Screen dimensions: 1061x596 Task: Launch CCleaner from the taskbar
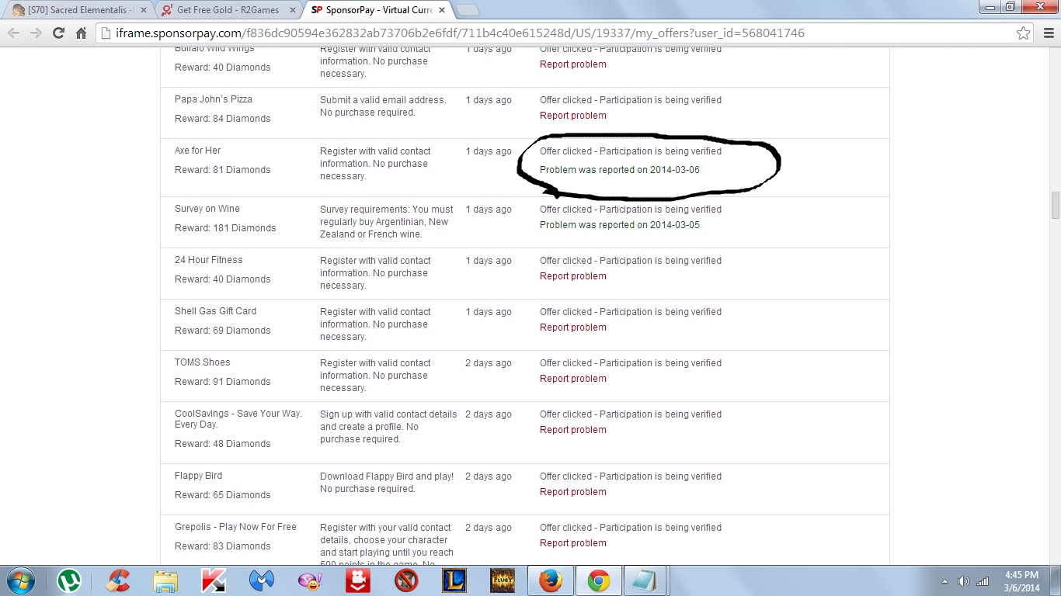click(118, 580)
